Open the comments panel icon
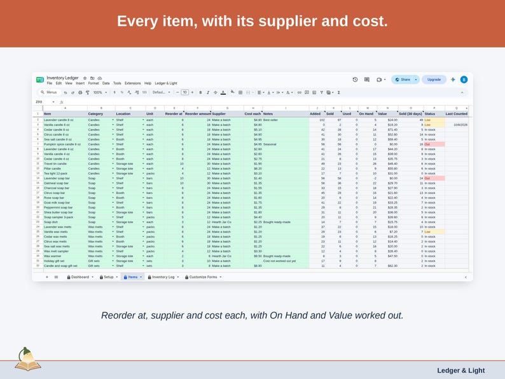This screenshot has width=505, height=379. click(367, 79)
